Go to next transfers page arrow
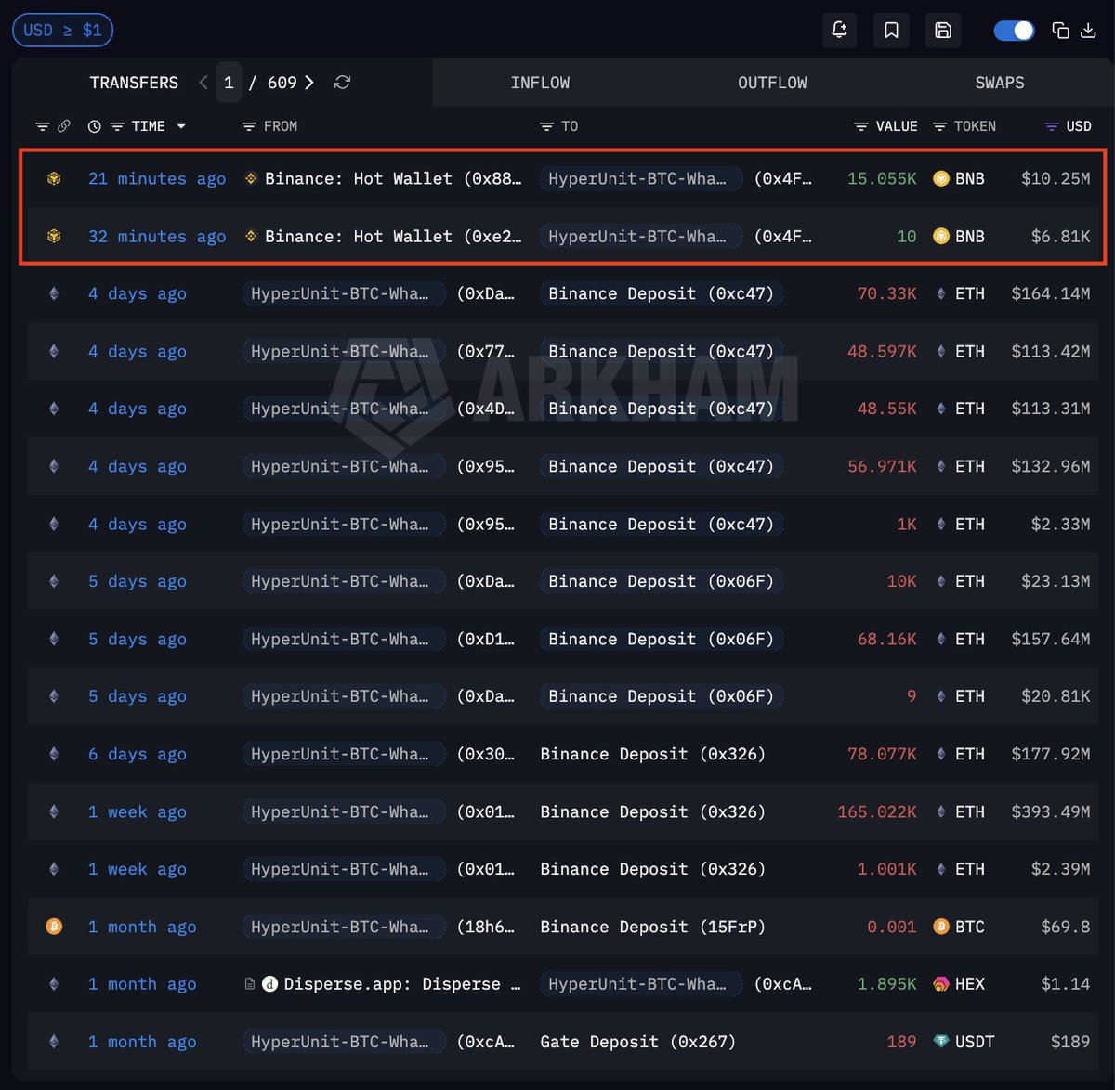This screenshot has width=1115, height=1090. (309, 83)
